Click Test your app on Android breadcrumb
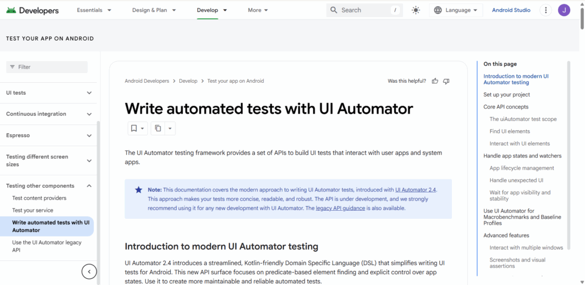 tap(235, 81)
